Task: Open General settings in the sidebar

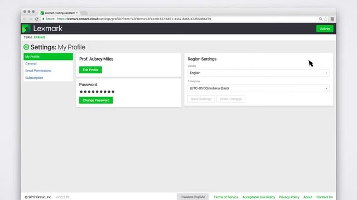Action: tap(31, 63)
